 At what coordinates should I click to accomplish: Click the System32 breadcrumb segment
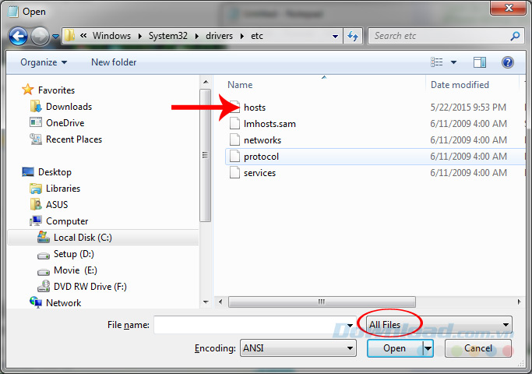pos(168,36)
